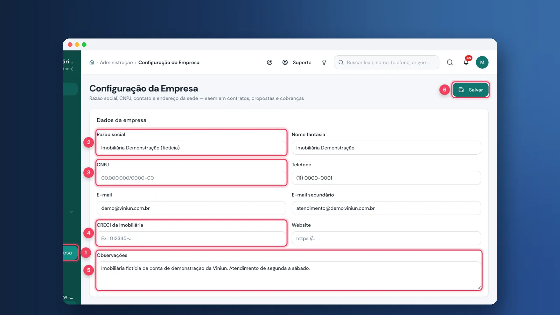Open the M user avatar menu
This screenshot has width=560, height=315.
click(482, 62)
